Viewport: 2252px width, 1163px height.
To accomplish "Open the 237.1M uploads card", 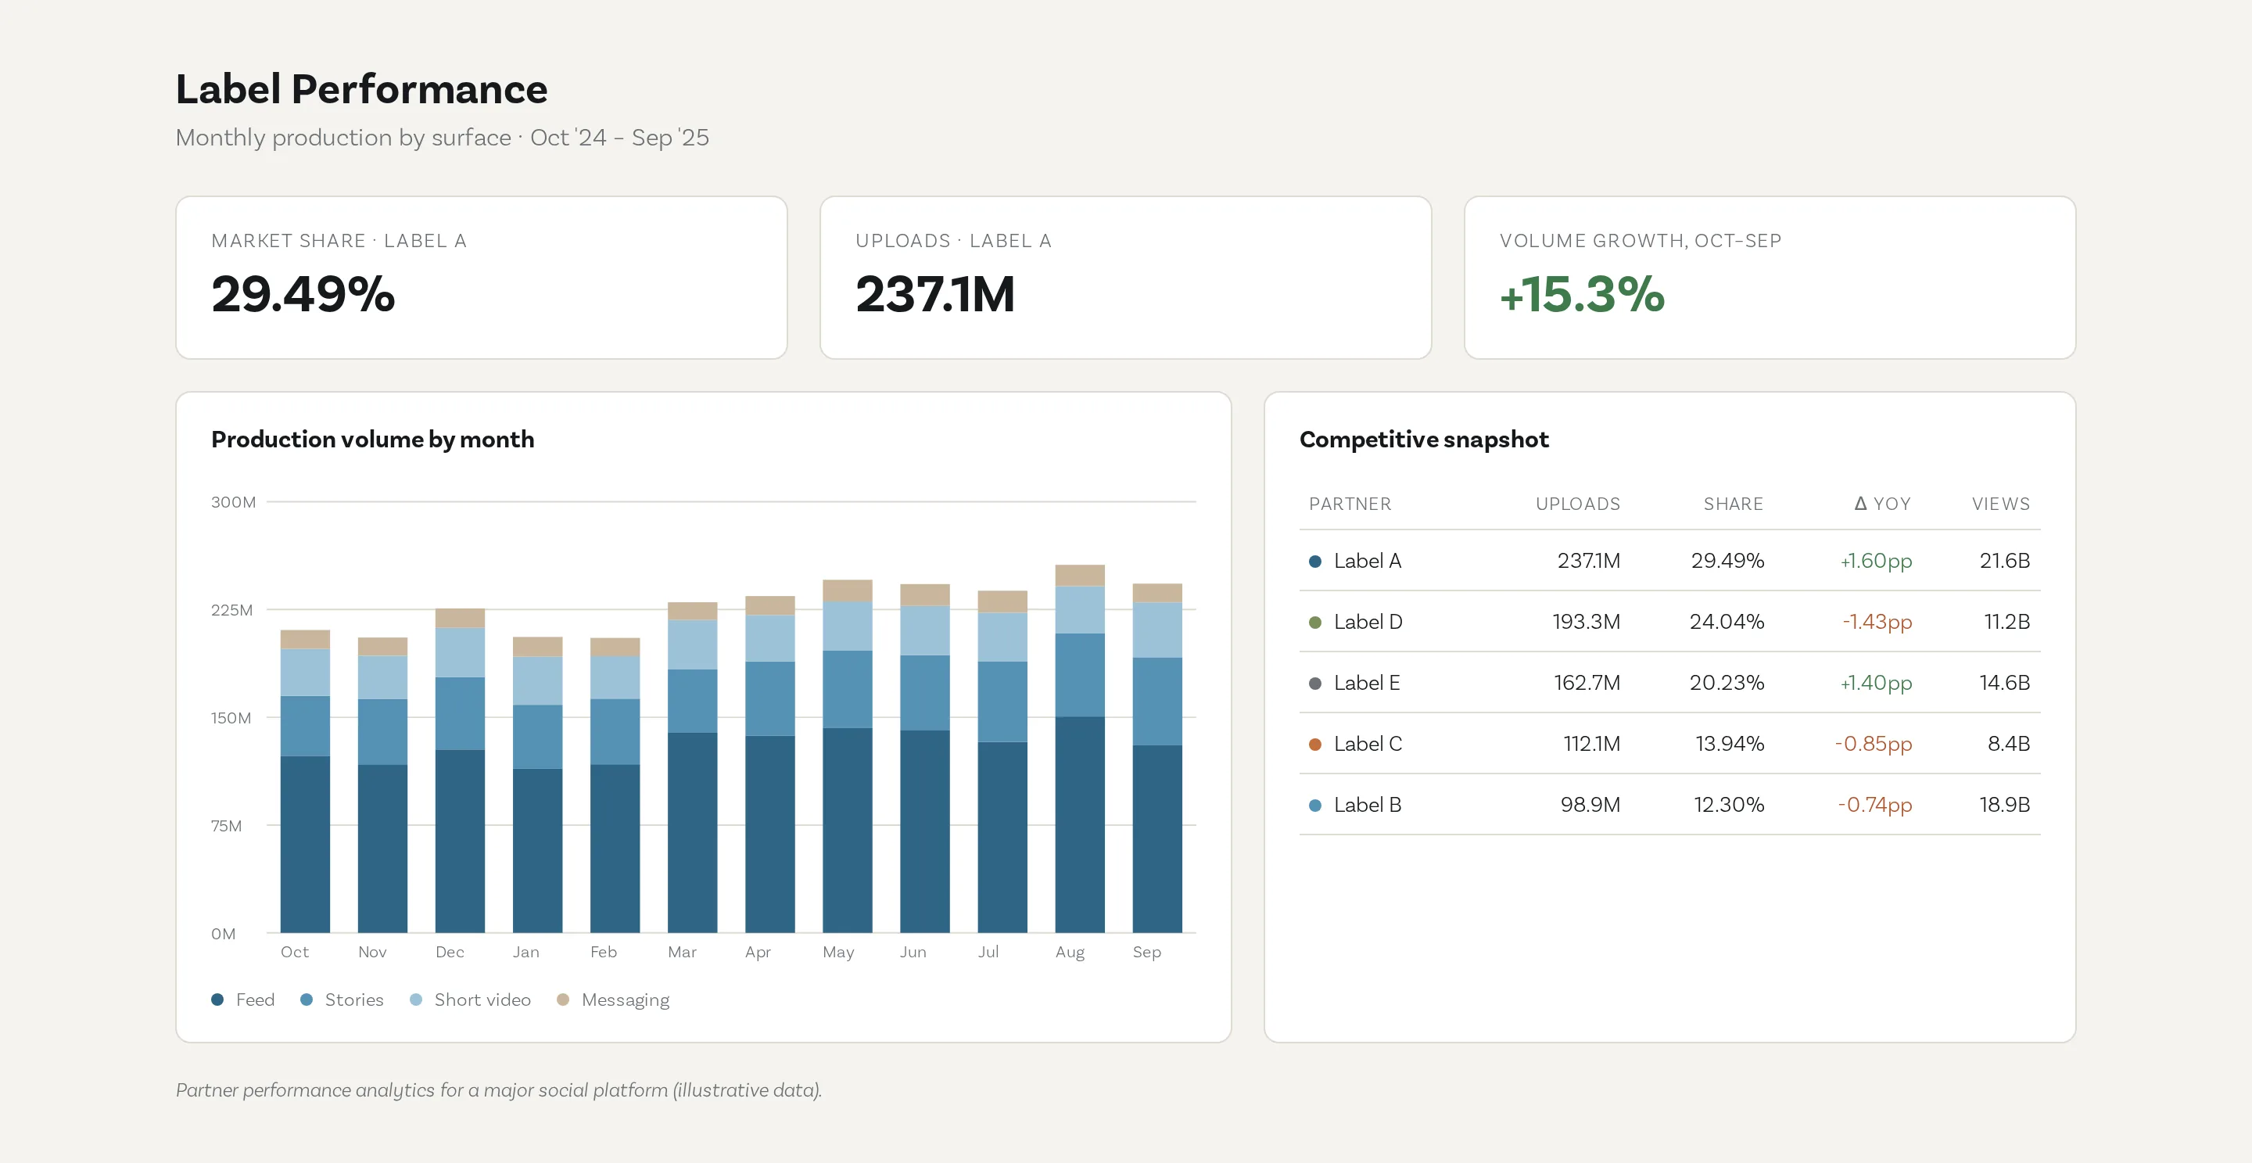I will point(1125,277).
